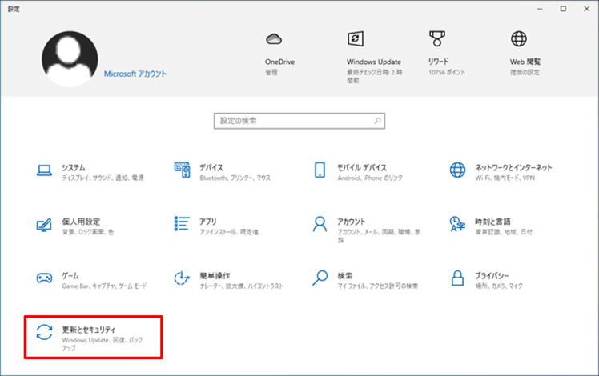Click the リワード label in header
Viewport: 599px width, 376px height.
click(439, 62)
